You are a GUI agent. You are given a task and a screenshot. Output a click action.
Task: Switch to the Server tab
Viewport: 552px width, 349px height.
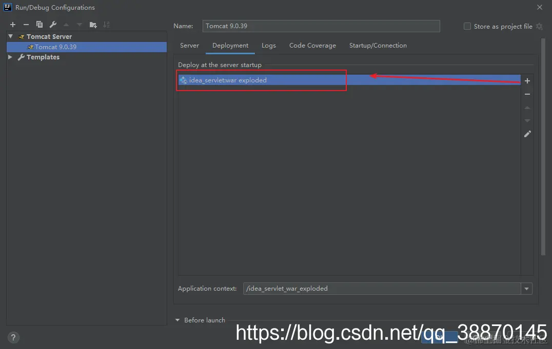[189, 46]
